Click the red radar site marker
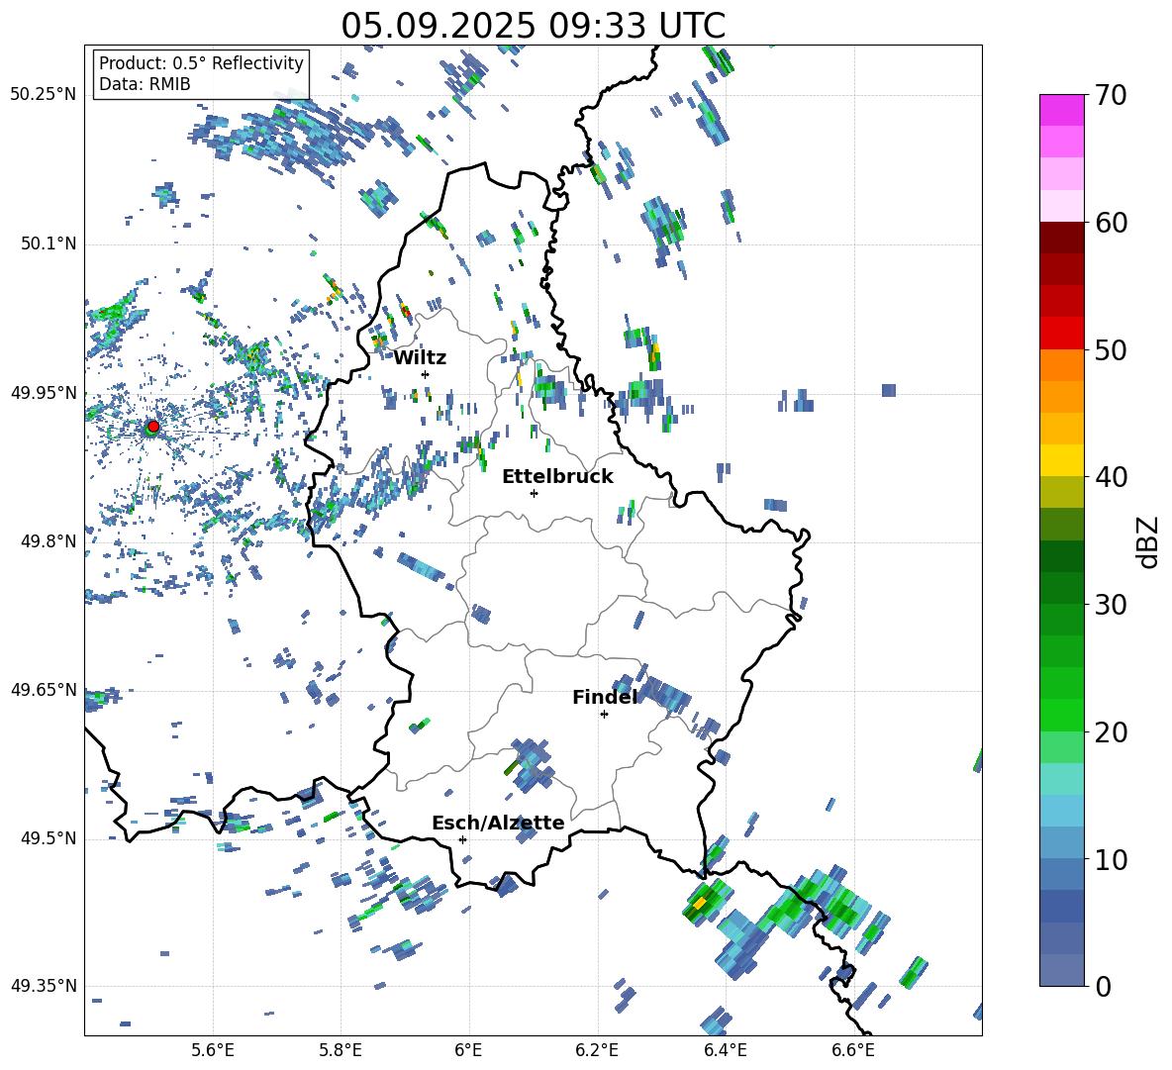 click(x=153, y=426)
